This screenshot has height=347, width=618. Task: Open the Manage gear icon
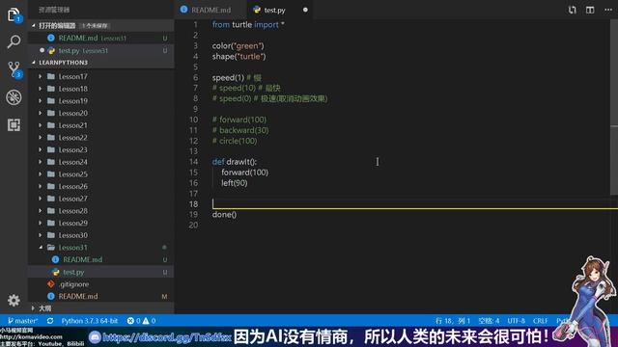[14, 300]
